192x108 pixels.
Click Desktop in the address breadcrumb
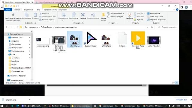(46, 27)
